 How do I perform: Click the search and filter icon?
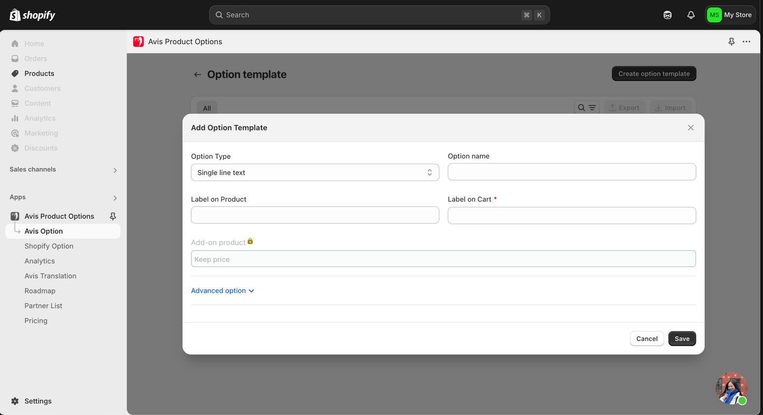coord(587,108)
